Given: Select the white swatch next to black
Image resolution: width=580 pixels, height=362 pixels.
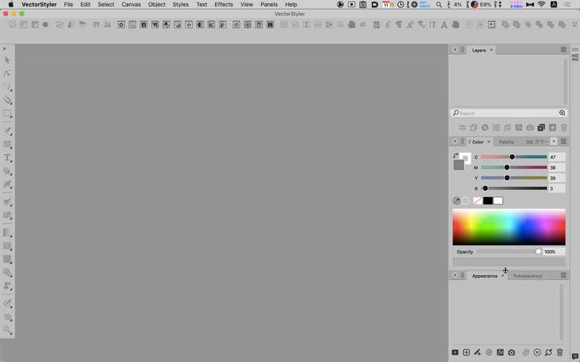Looking at the screenshot, I should (x=498, y=200).
